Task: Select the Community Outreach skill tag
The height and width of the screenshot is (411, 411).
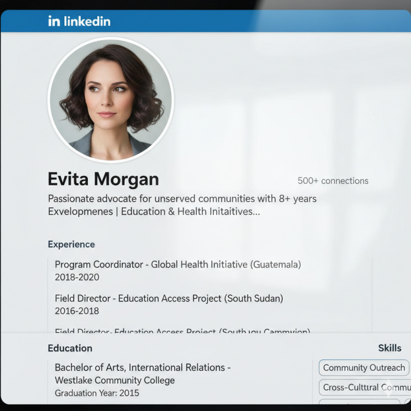Action: 364,368
